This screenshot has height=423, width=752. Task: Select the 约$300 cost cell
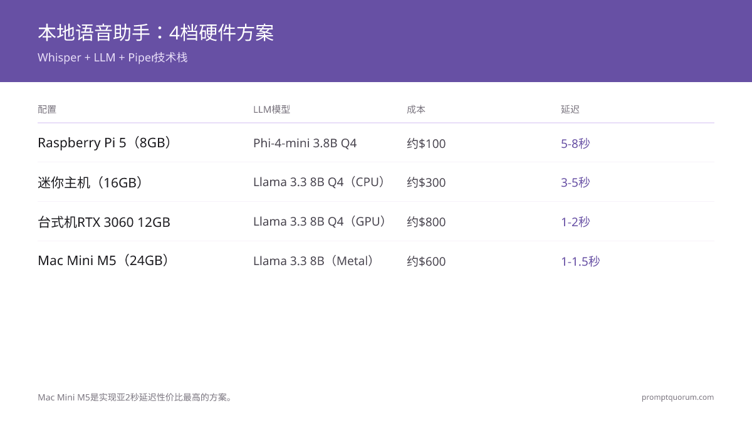[x=426, y=183]
